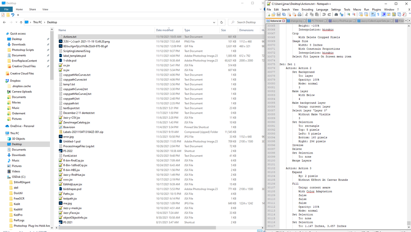Sort files by Type column header
Screen dimensions: 411x232
[x=187, y=30]
